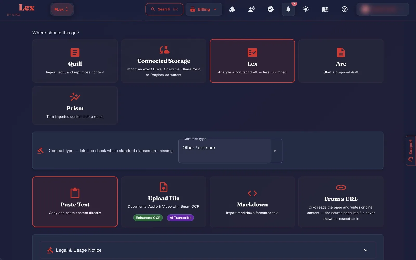Select the Prism visual card
Viewport: 416px width, 260px height.
click(x=75, y=105)
